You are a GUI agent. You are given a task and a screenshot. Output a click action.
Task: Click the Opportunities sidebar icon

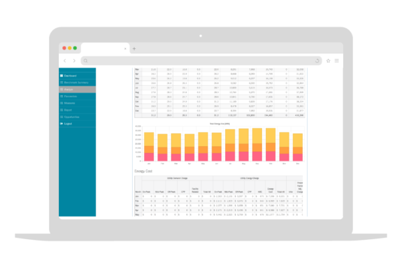(62, 117)
